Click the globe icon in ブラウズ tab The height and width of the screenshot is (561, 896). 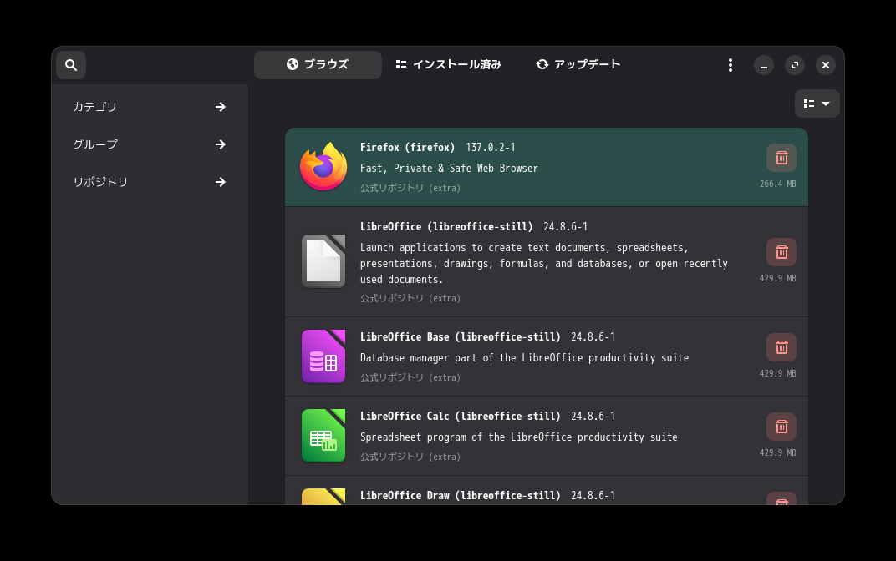293,64
